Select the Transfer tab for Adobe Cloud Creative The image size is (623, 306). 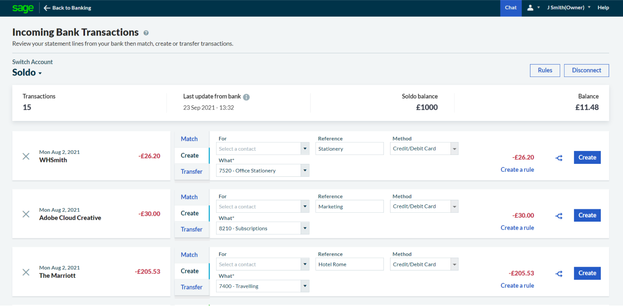pyautogui.click(x=192, y=229)
